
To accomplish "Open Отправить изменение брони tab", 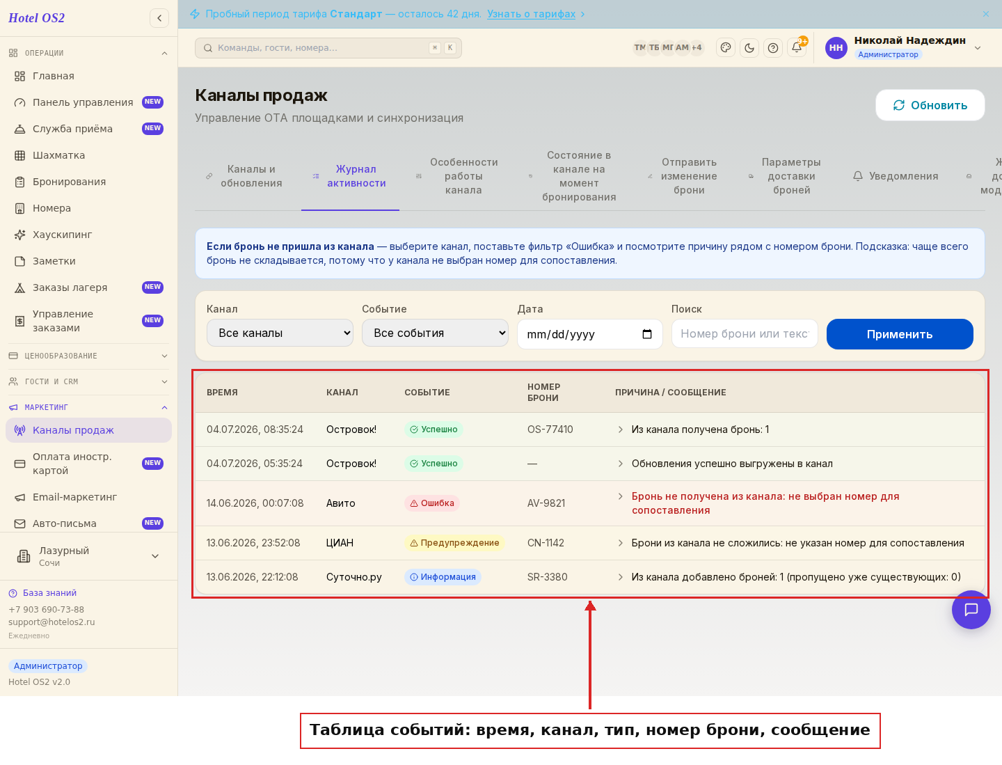I will click(683, 176).
